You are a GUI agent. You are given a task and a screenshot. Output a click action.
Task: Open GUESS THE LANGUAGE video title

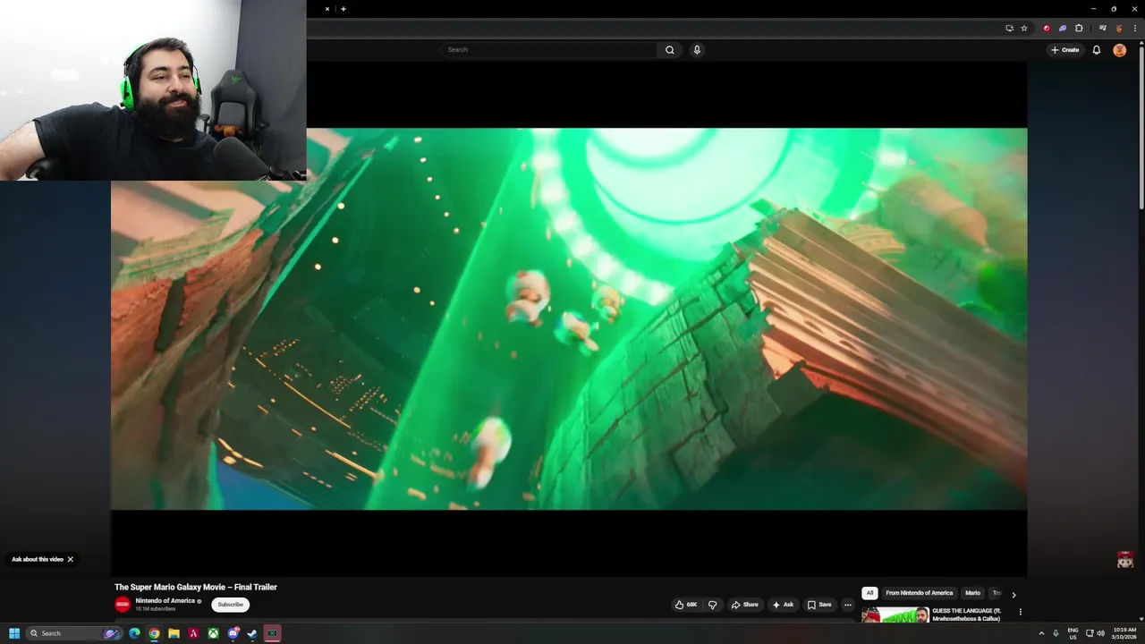968,614
